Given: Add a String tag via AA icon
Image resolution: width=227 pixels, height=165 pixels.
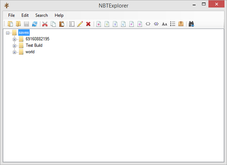Looking at the screenshot, I should 164,24.
